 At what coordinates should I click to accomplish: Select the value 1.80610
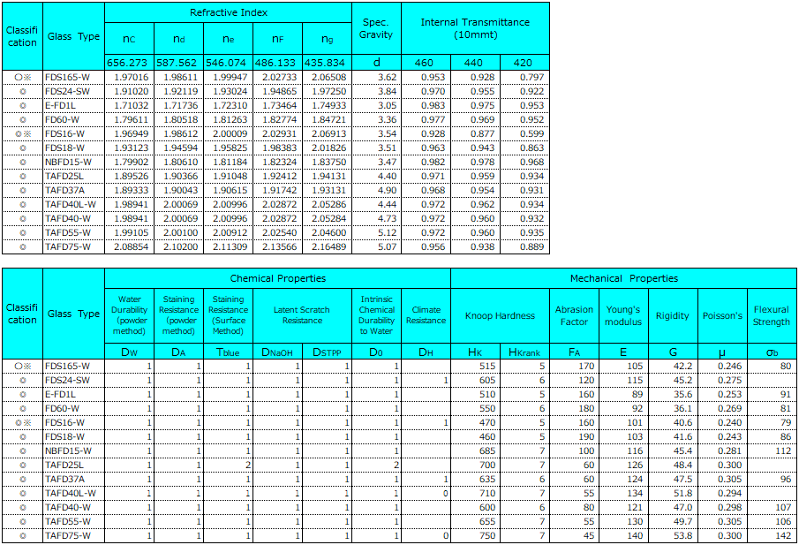click(180, 163)
